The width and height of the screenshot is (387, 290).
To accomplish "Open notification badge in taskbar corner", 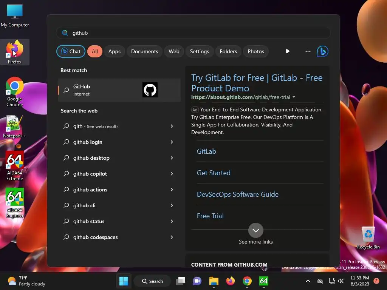I will click(376, 281).
